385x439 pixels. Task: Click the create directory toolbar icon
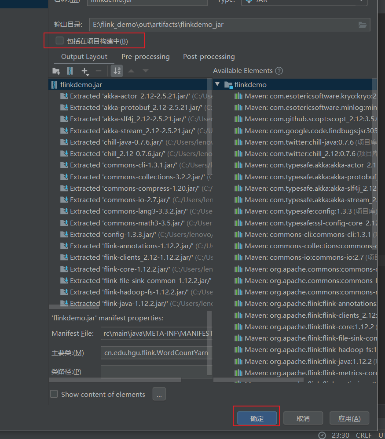tap(56, 71)
